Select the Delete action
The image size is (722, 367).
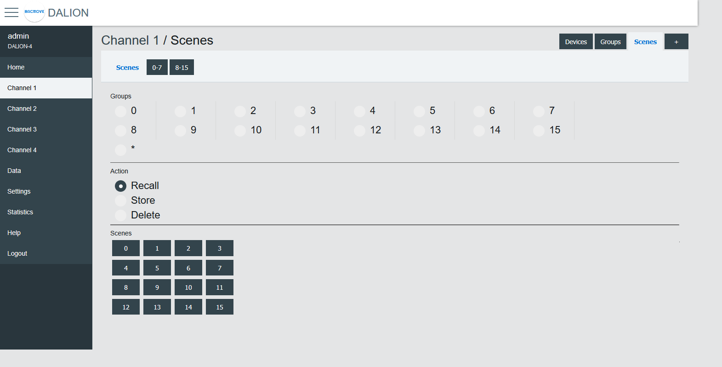[x=120, y=215]
